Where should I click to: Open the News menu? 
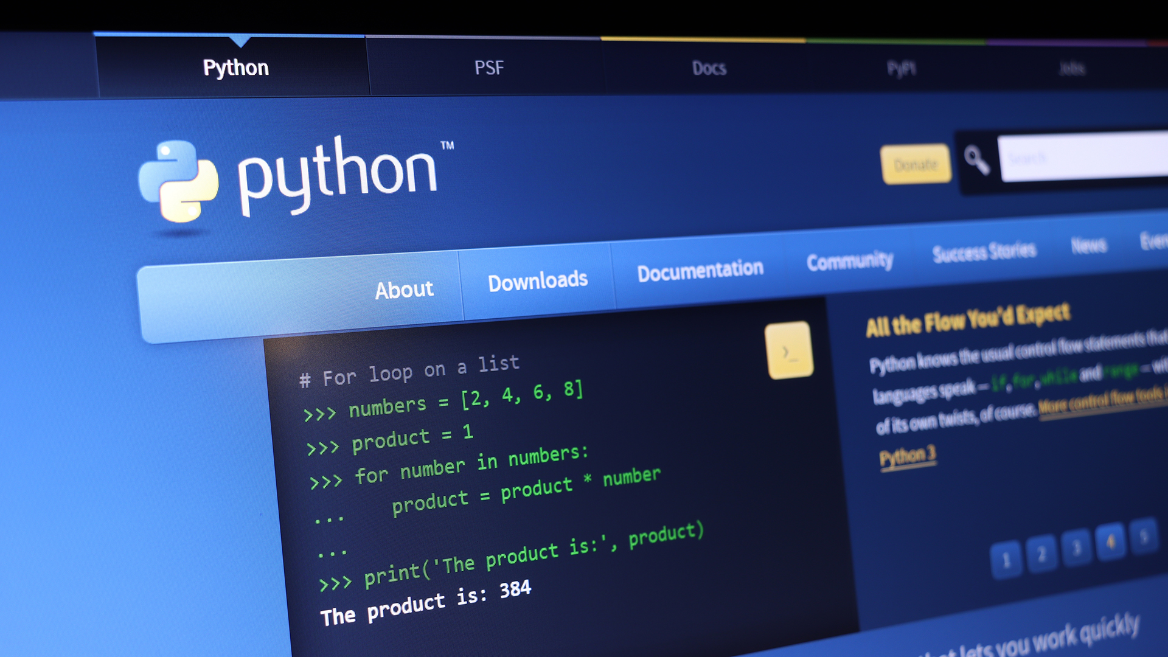point(1089,246)
